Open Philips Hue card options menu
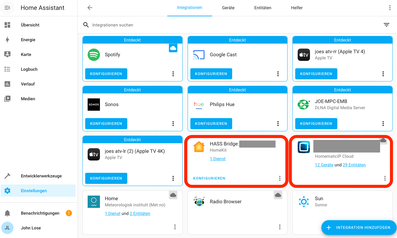Viewport: 397px width, 238px height. (278, 124)
